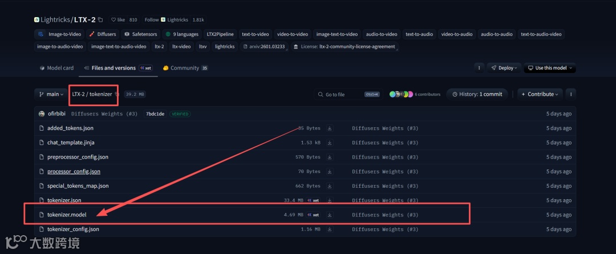The height and width of the screenshot is (254, 616).
Task: Open the chat_template.jinja file
Action: click(x=71, y=143)
